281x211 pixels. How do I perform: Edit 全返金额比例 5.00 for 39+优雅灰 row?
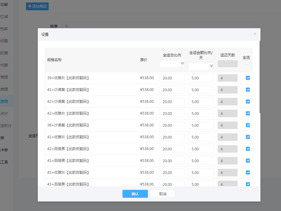(201, 78)
